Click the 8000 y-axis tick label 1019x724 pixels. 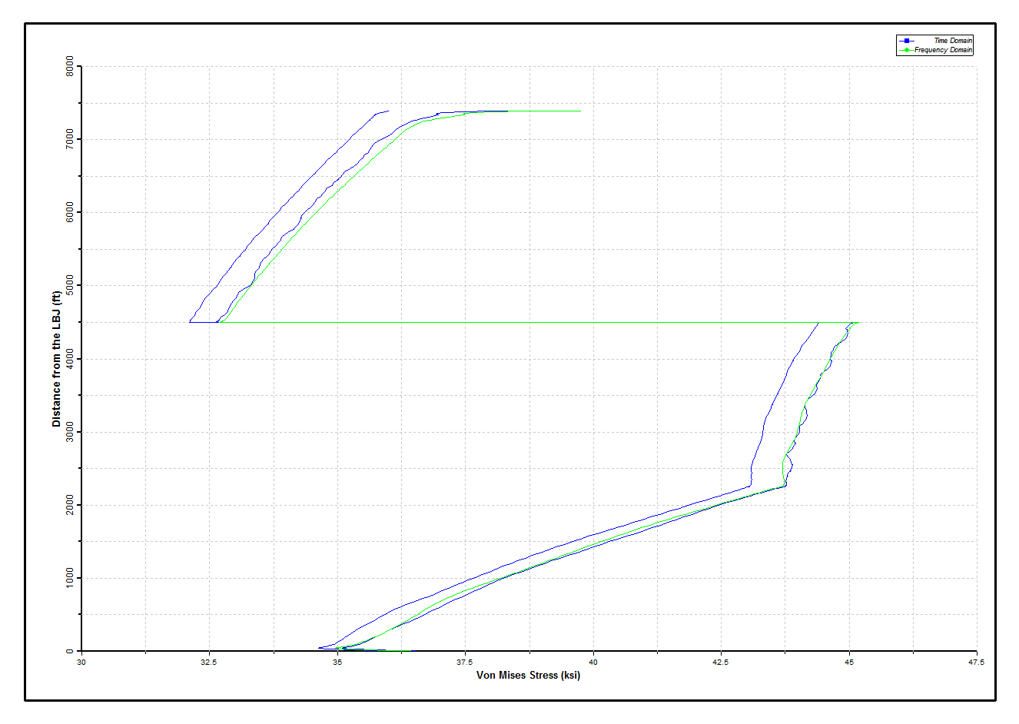coord(70,65)
